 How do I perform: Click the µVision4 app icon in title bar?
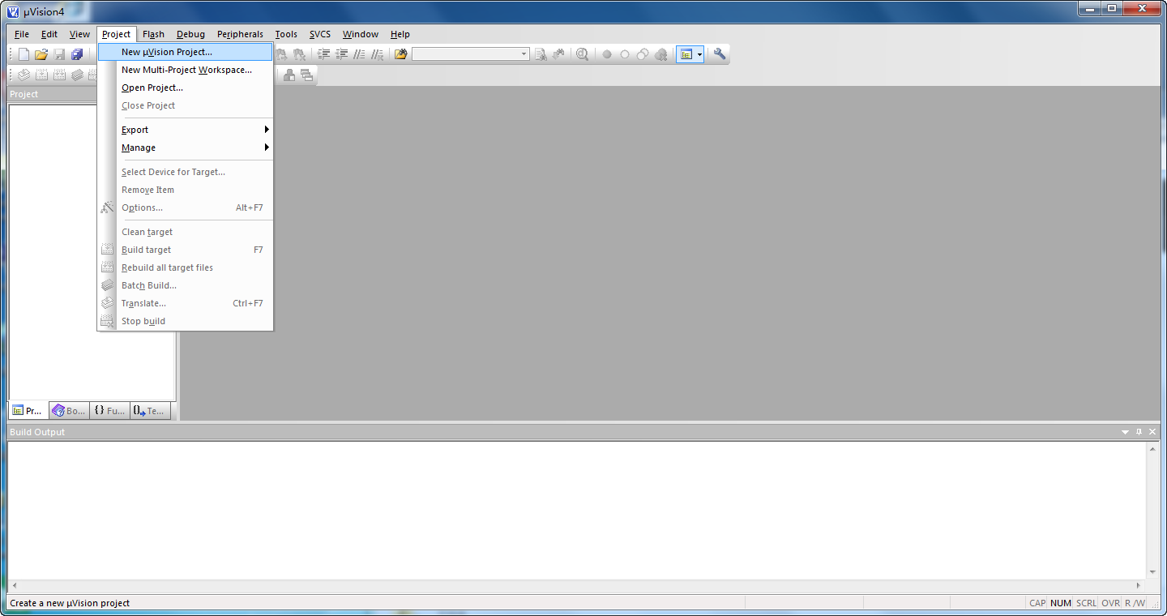(13, 11)
